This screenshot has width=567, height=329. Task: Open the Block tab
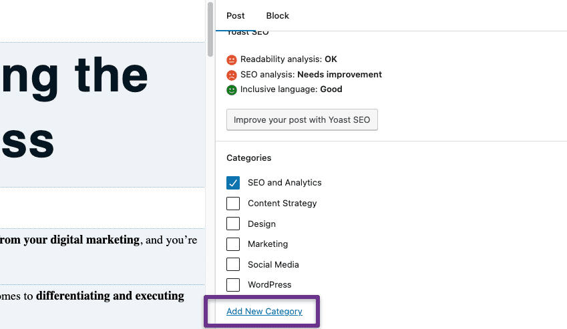(x=277, y=15)
